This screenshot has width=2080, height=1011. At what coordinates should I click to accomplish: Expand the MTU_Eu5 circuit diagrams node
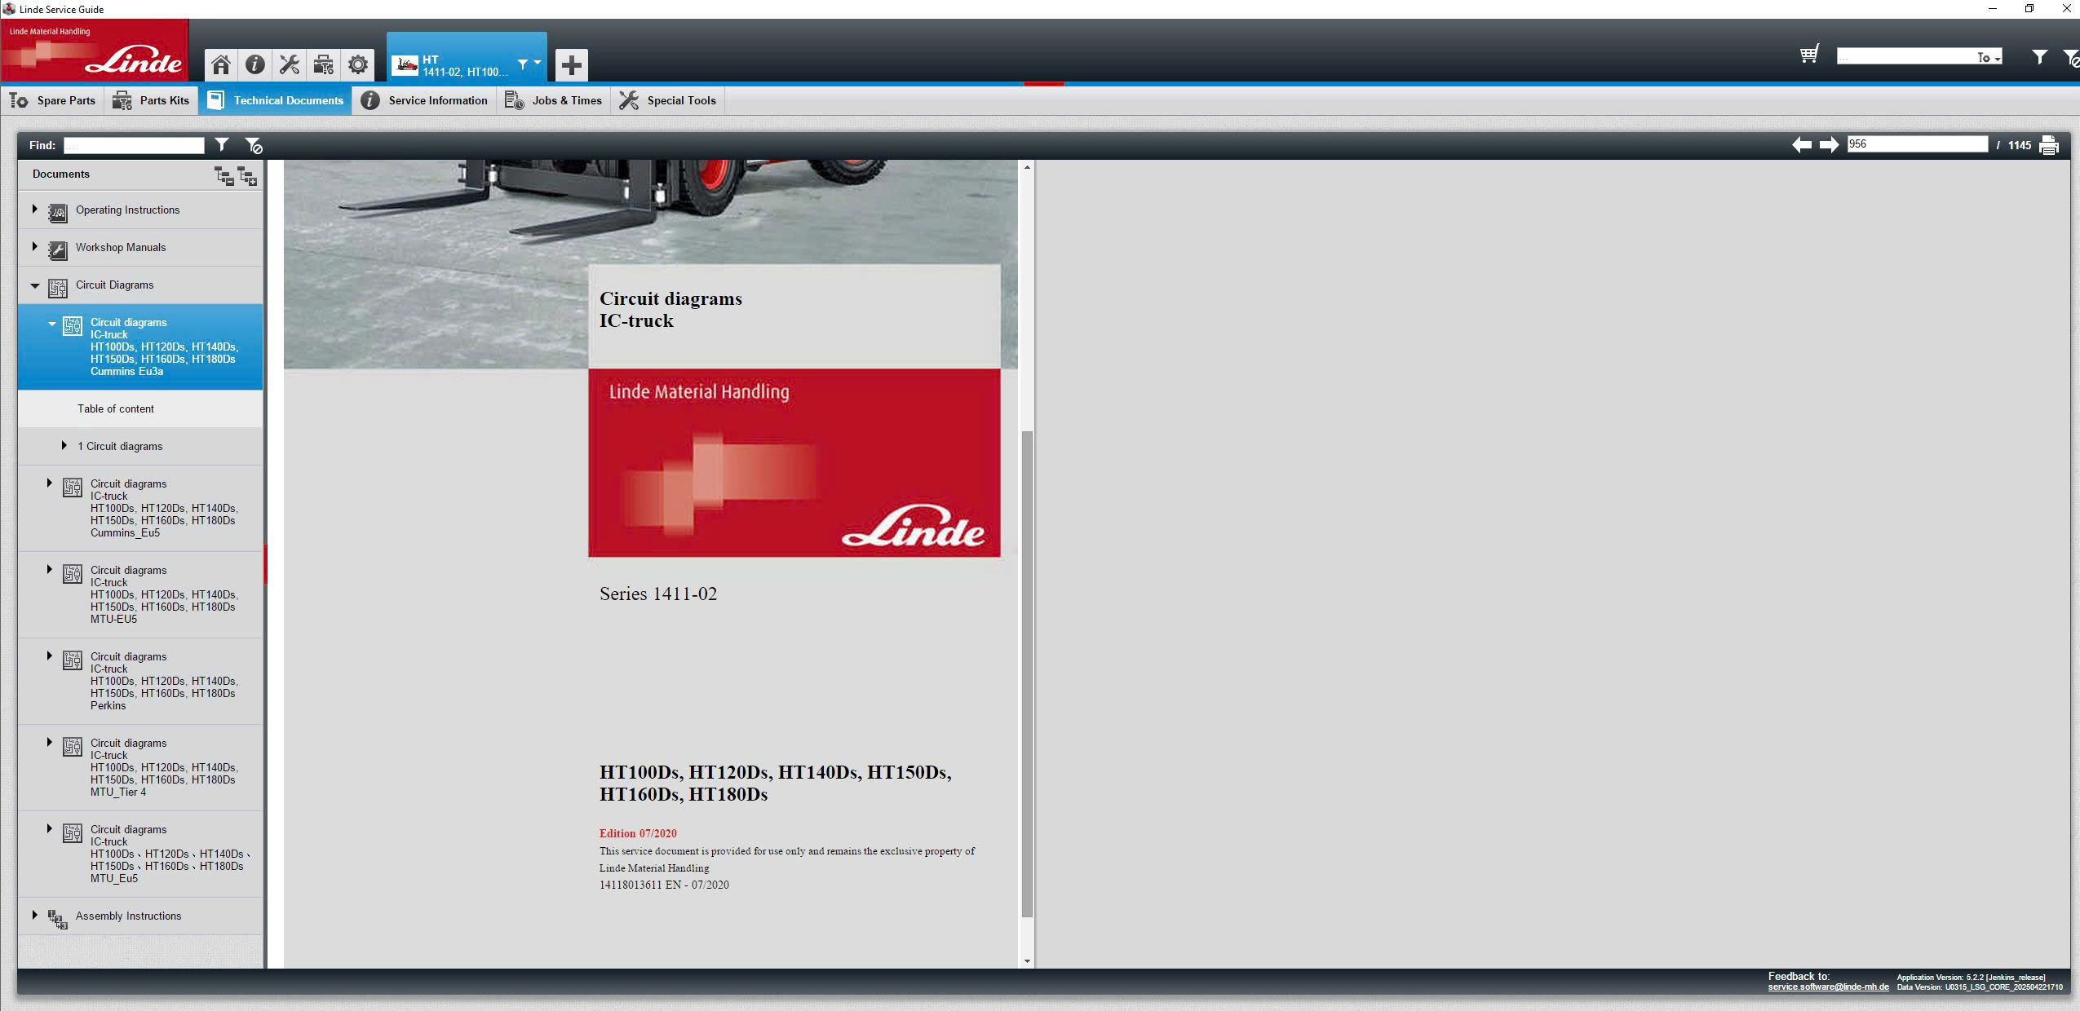(x=49, y=828)
